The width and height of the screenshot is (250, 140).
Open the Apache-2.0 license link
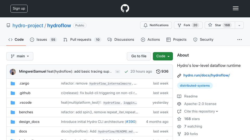click(200, 104)
